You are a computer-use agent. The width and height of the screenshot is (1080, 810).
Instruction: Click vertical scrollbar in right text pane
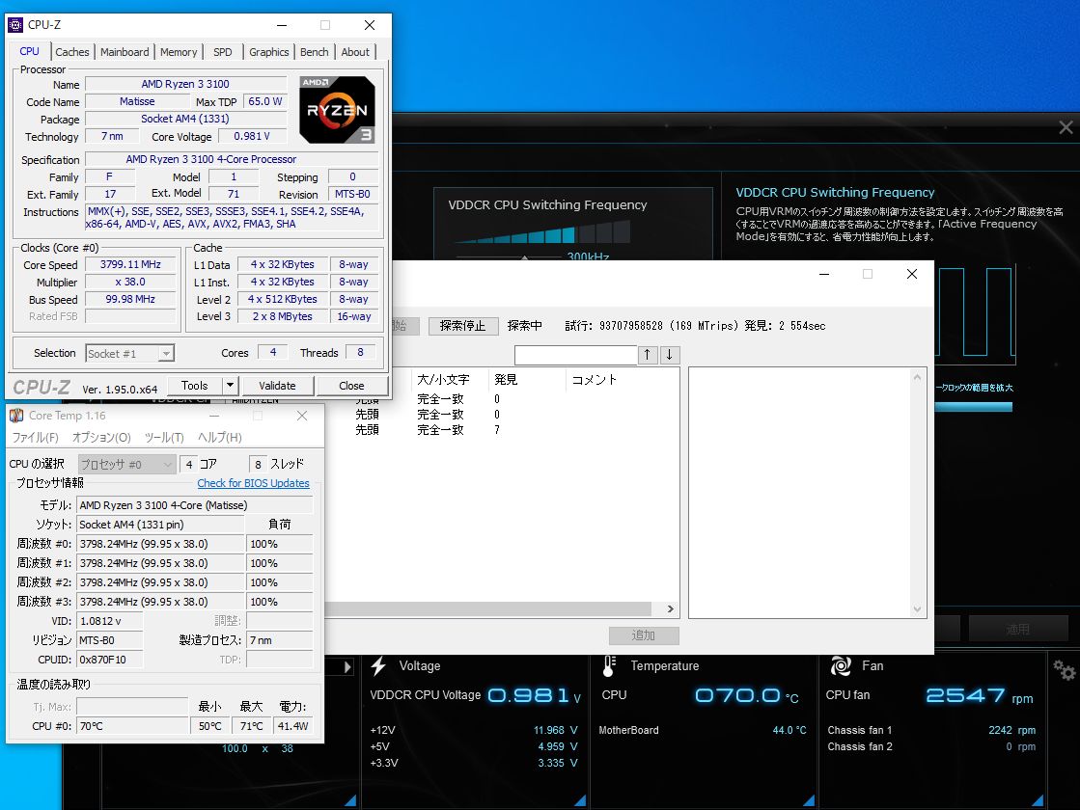click(917, 493)
